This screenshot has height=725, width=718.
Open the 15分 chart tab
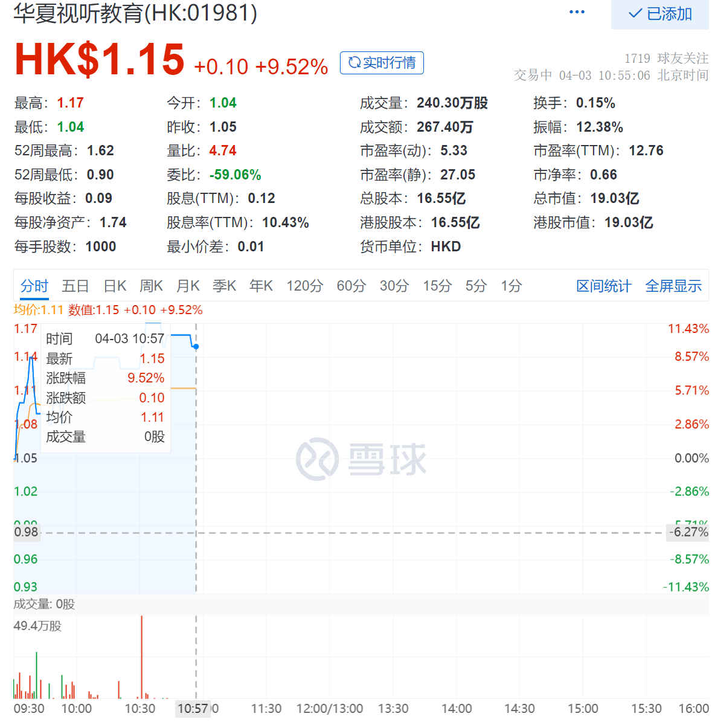coord(437,286)
